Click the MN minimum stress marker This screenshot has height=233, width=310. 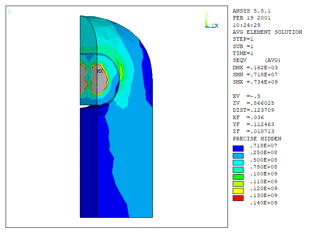coord(100,113)
